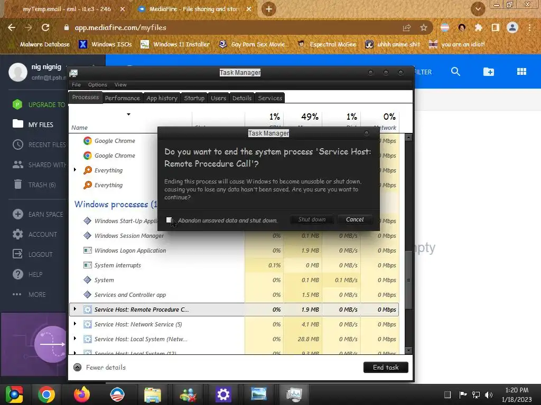Click Chrome reload button
This screenshot has width=541, height=405.
pos(45,27)
